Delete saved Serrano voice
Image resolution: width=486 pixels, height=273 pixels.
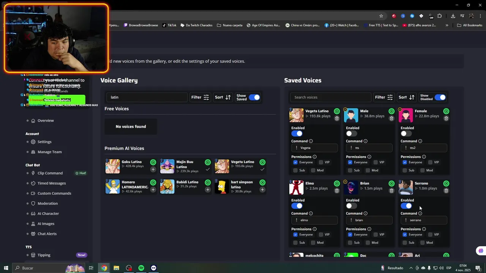click(446, 191)
